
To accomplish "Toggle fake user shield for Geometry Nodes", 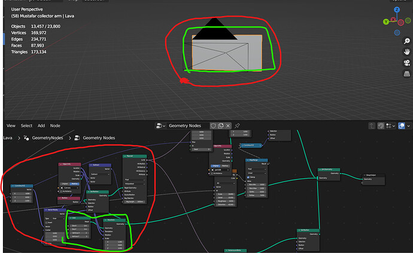I will [213, 126].
